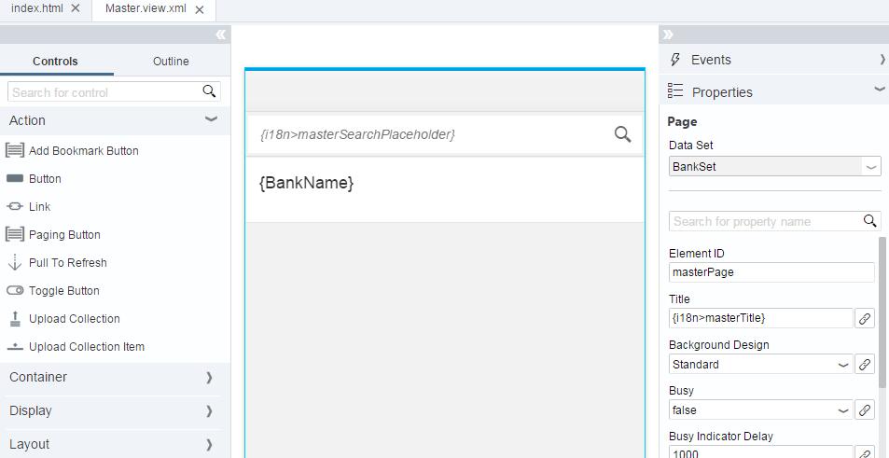This screenshot has height=458, width=889.
Task: Edit the Element ID masterPage field
Action: pyautogui.click(x=771, y=272)
